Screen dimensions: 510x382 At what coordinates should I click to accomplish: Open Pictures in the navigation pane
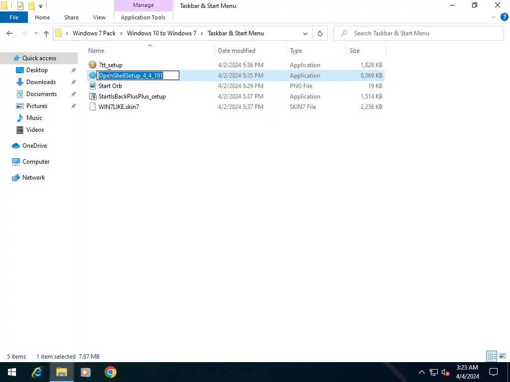pos(36,106)
